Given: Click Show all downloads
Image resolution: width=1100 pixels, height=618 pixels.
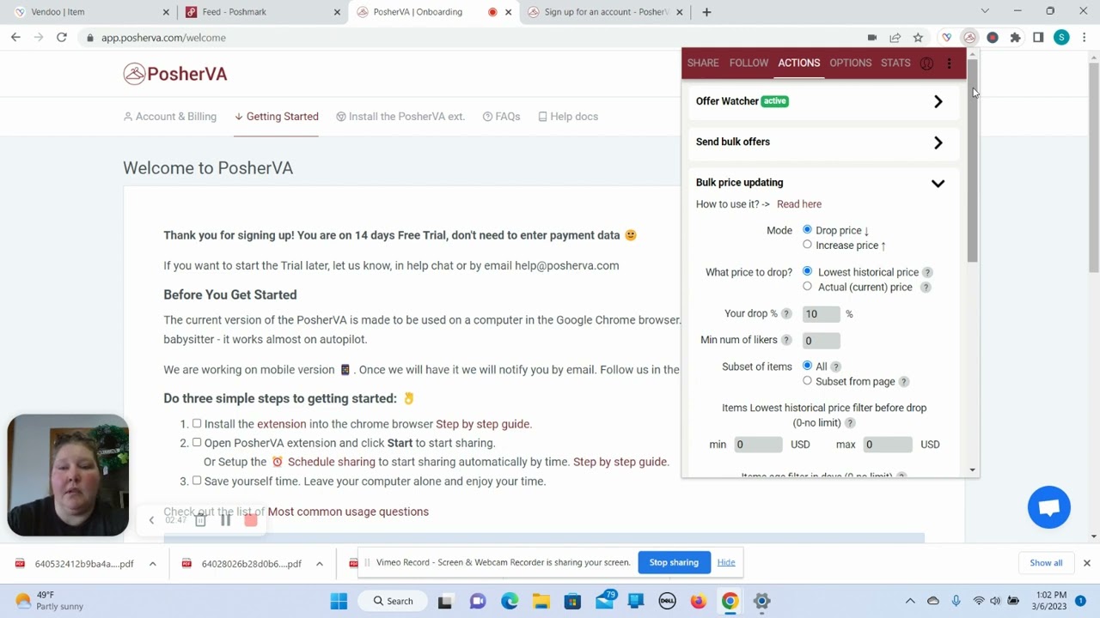Looking at the screenshot, I should [x=1046, y=563].
